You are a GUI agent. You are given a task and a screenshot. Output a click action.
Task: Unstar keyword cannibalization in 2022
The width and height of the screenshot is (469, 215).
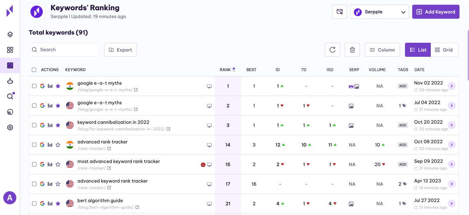[58, 125]
